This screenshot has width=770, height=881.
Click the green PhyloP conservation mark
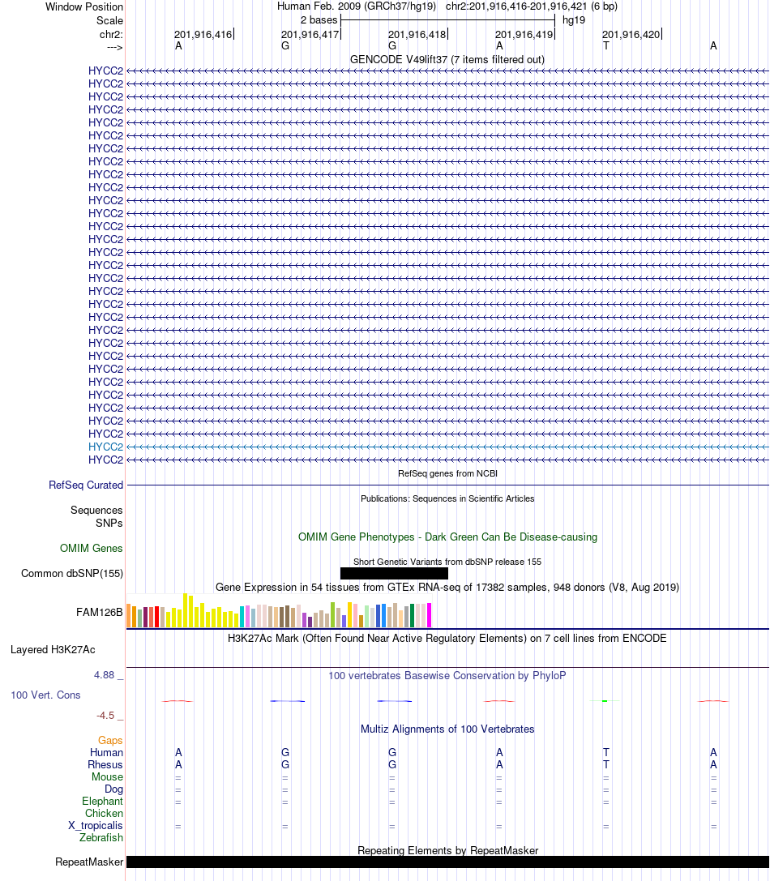(605, 700)
